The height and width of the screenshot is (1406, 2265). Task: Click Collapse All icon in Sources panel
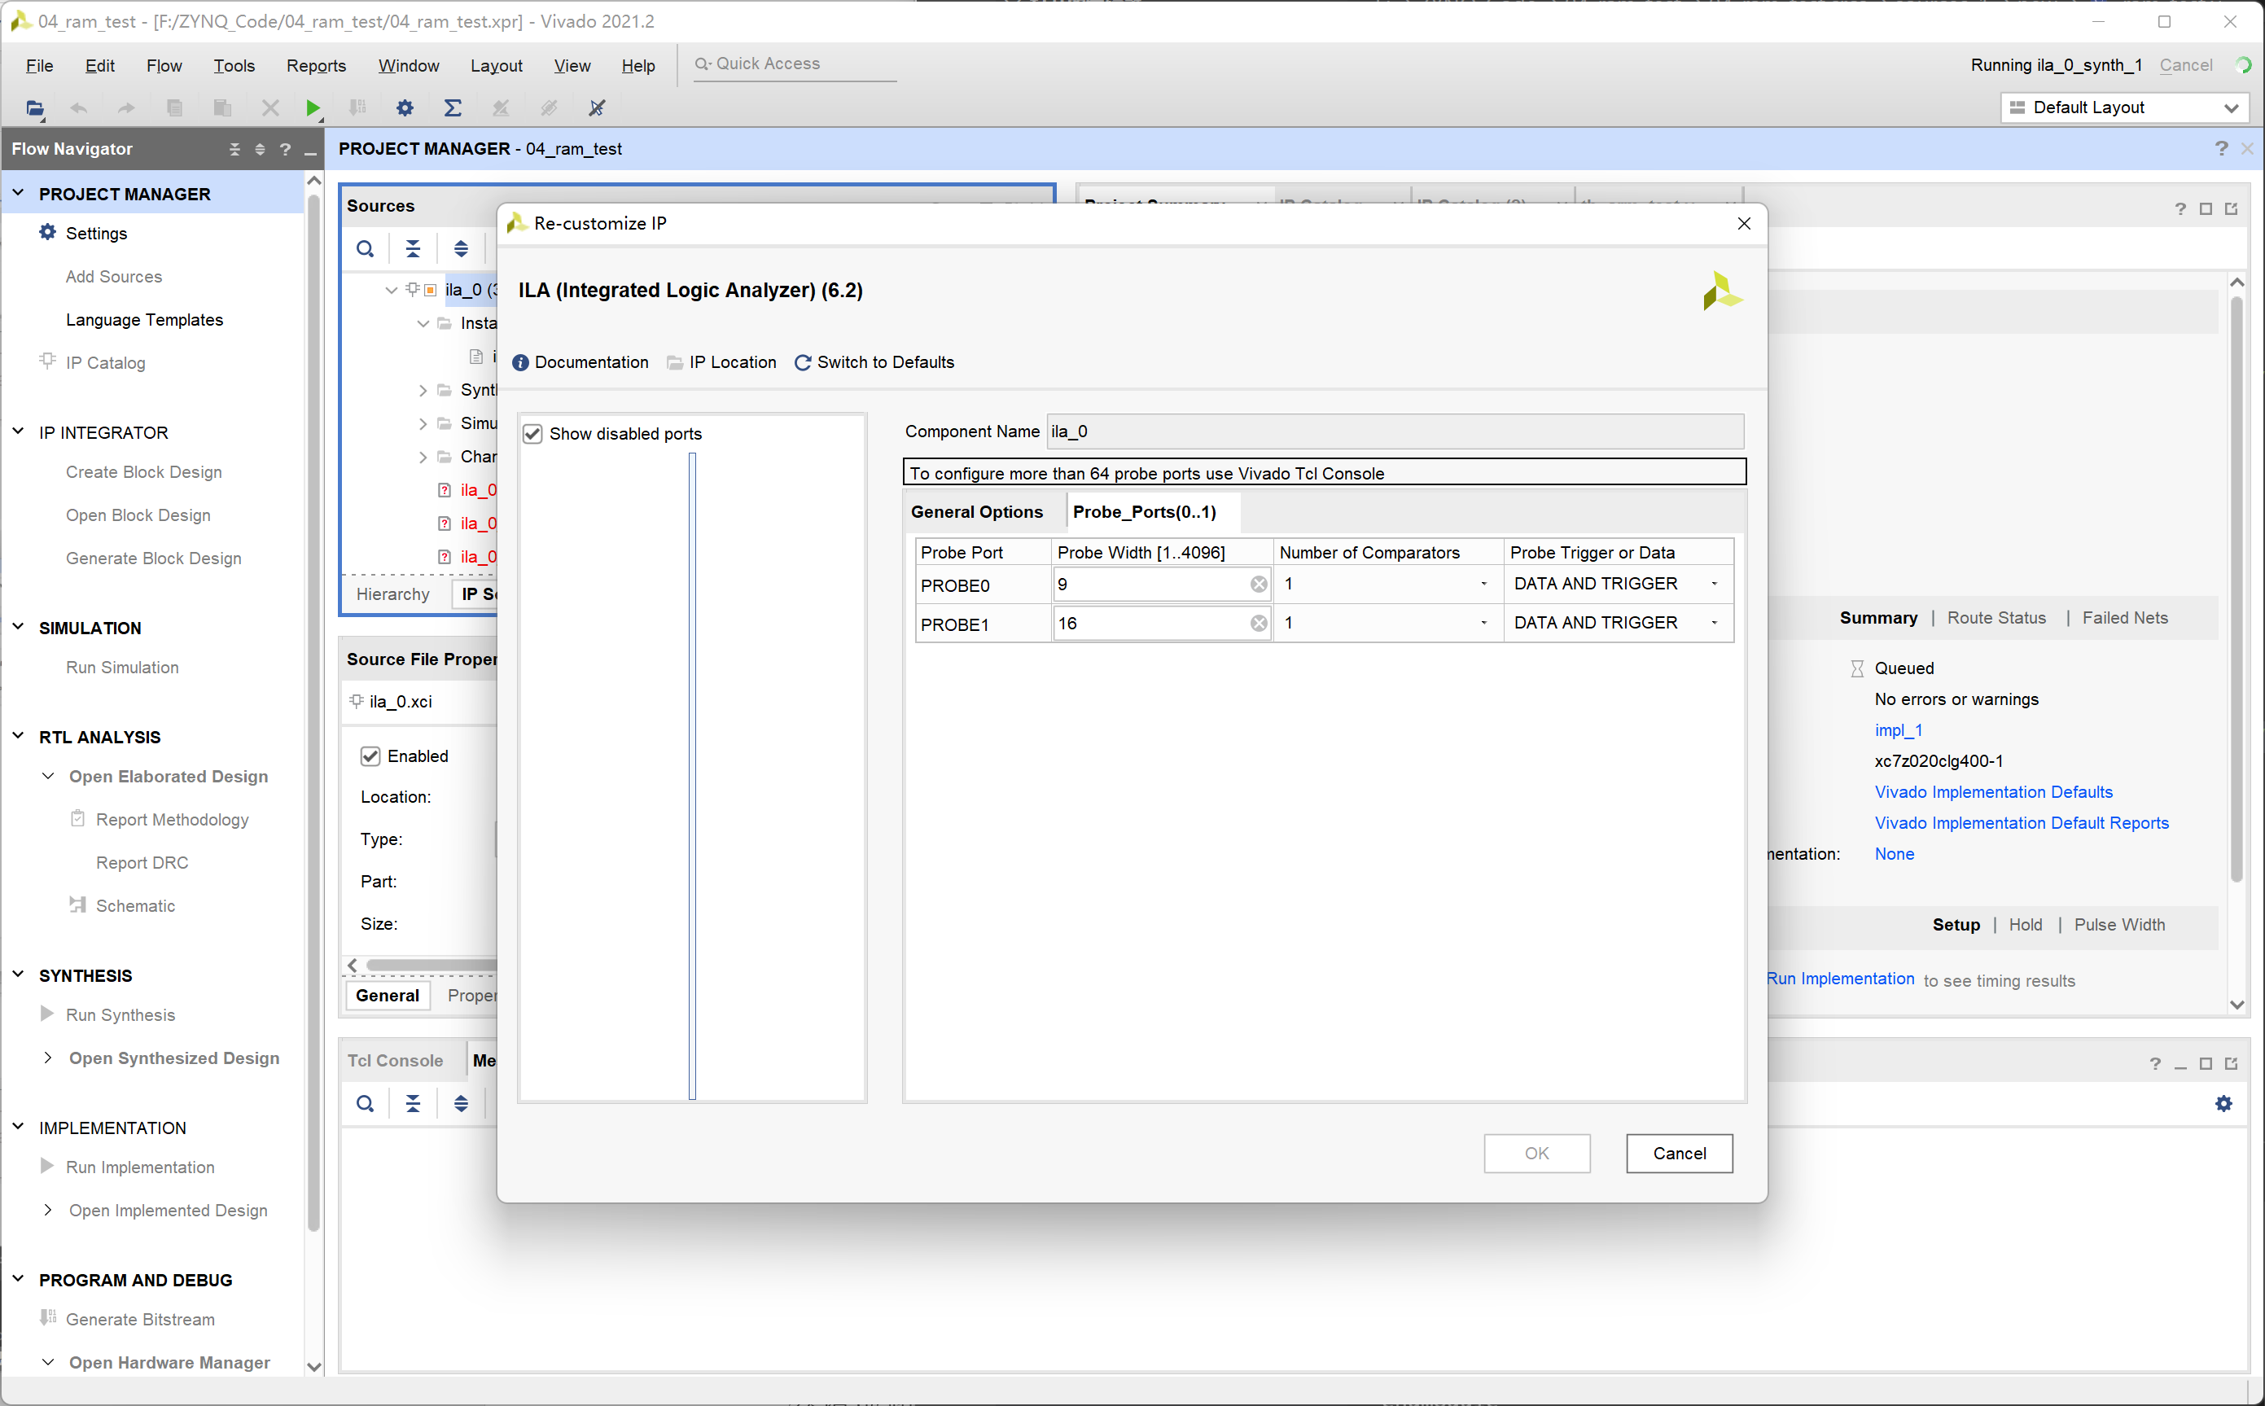tap(413, 249)
